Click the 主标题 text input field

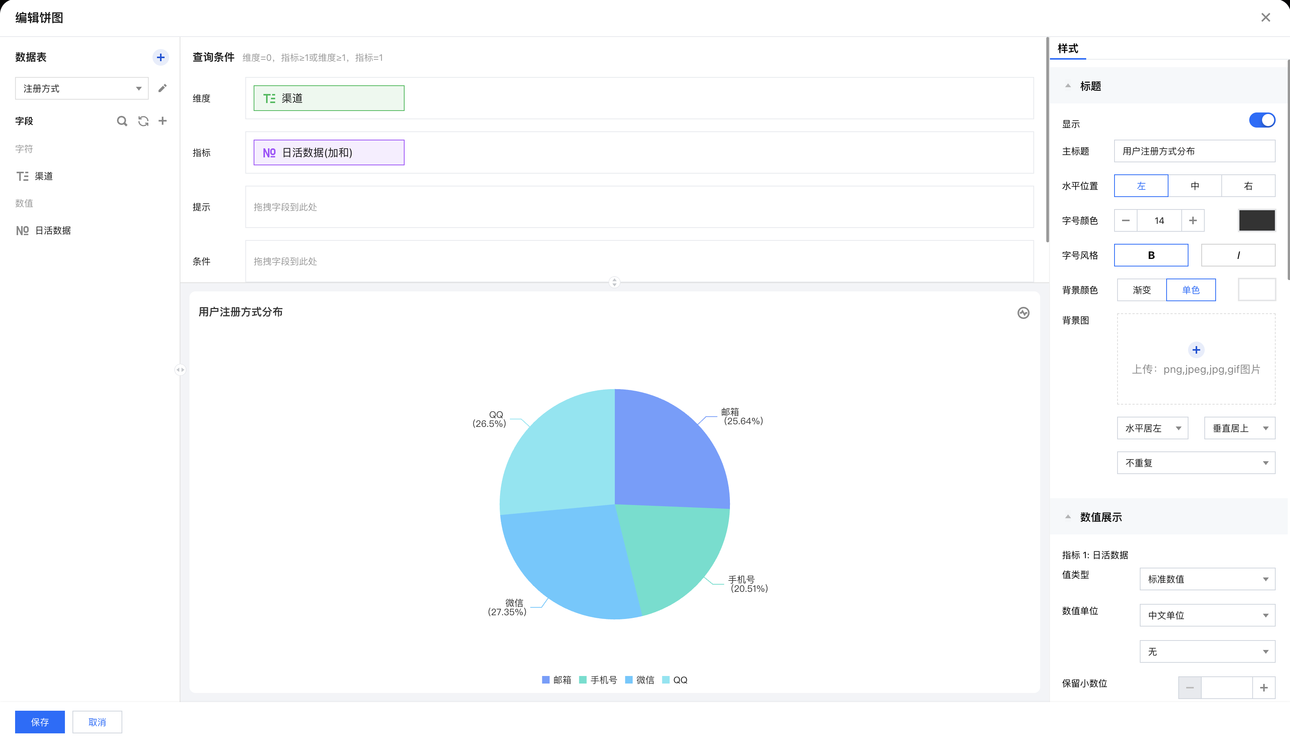click(1194, 151)
